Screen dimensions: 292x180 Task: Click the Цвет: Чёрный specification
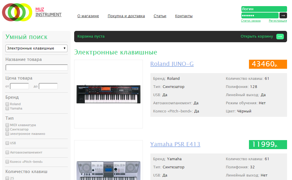[238, 111]
